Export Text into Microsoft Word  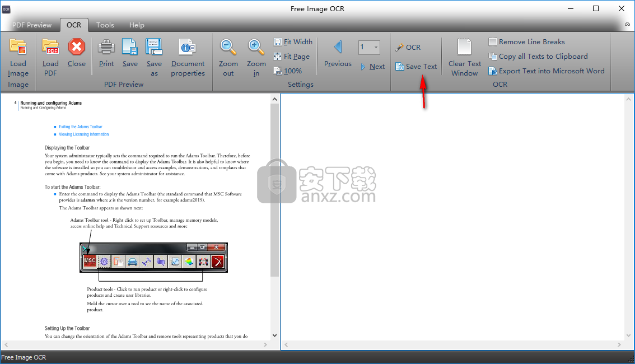pos(547,71)
